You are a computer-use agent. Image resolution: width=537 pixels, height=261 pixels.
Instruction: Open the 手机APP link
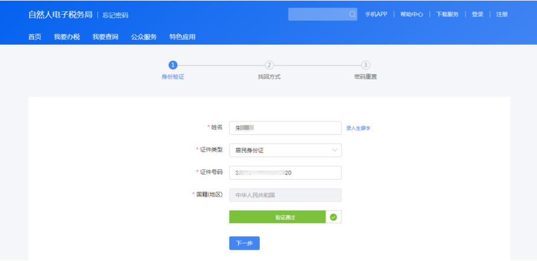coord(376,14)
